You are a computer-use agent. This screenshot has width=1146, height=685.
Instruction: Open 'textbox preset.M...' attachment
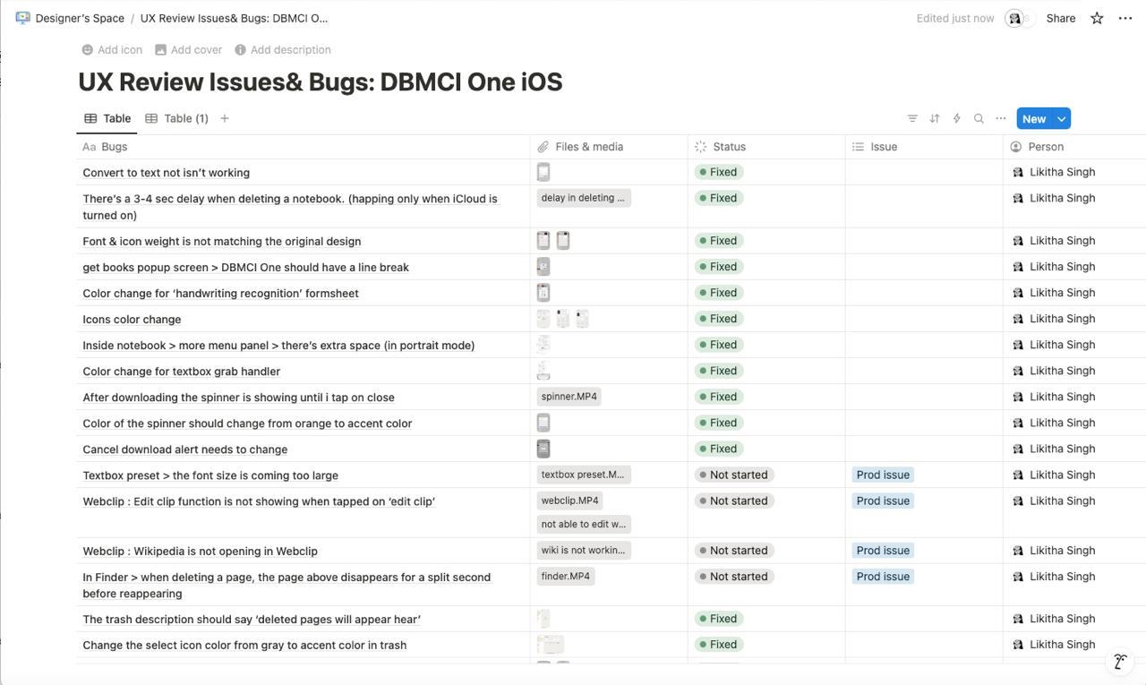(584, 475)
